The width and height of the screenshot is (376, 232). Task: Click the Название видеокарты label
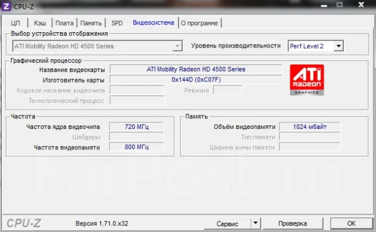(x=72, y=70)
